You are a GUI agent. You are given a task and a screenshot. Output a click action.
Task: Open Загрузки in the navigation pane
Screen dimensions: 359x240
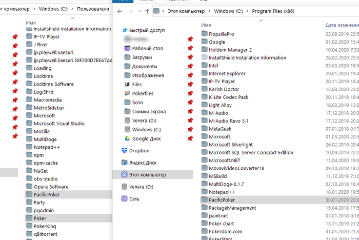142,57
